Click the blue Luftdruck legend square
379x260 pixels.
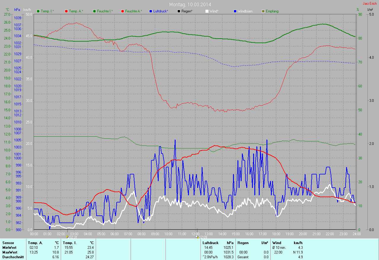151,11
